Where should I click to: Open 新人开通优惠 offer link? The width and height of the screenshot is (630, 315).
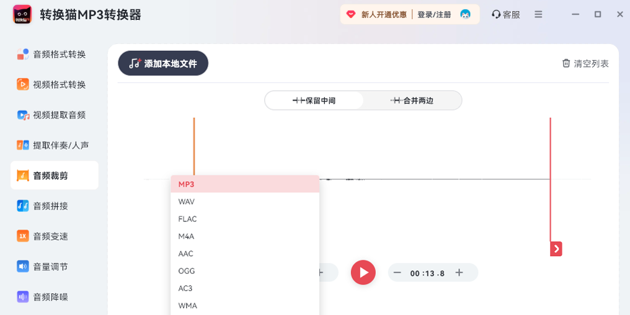pos(384,14)
